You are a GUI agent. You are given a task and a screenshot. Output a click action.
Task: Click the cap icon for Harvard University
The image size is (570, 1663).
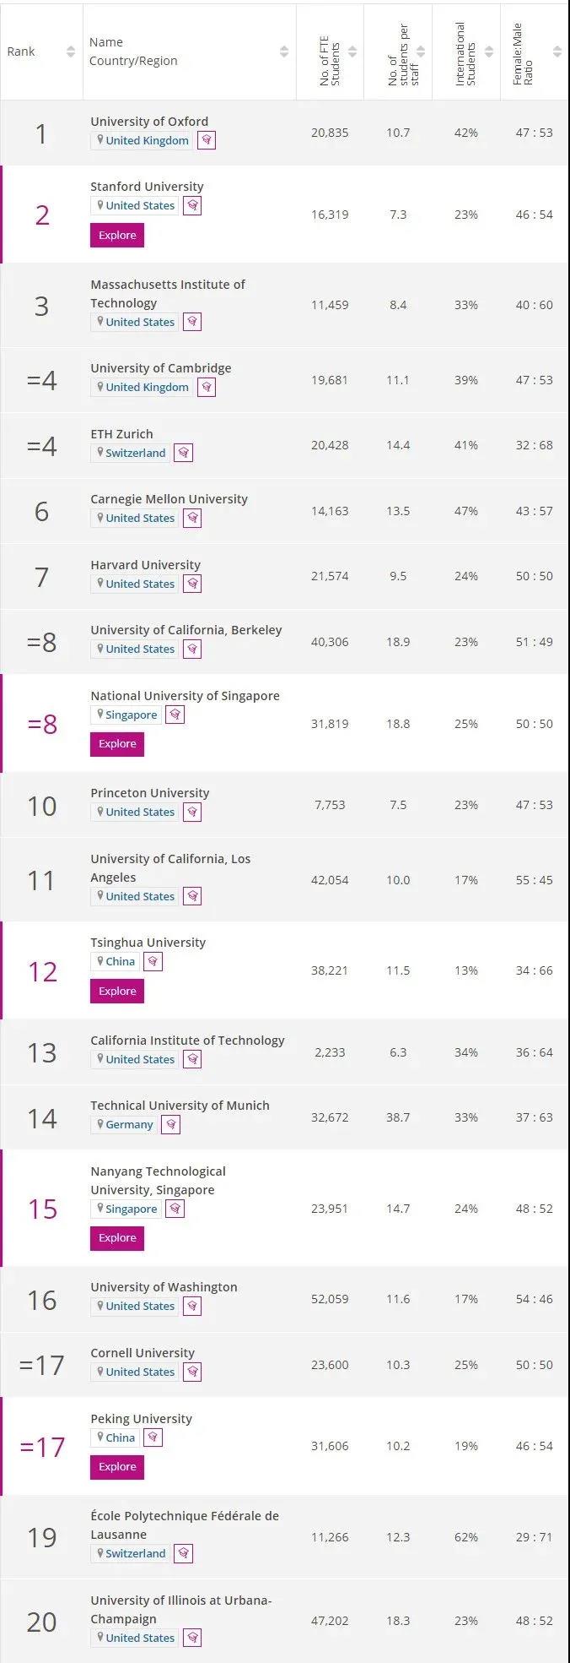tap(192, 584)
